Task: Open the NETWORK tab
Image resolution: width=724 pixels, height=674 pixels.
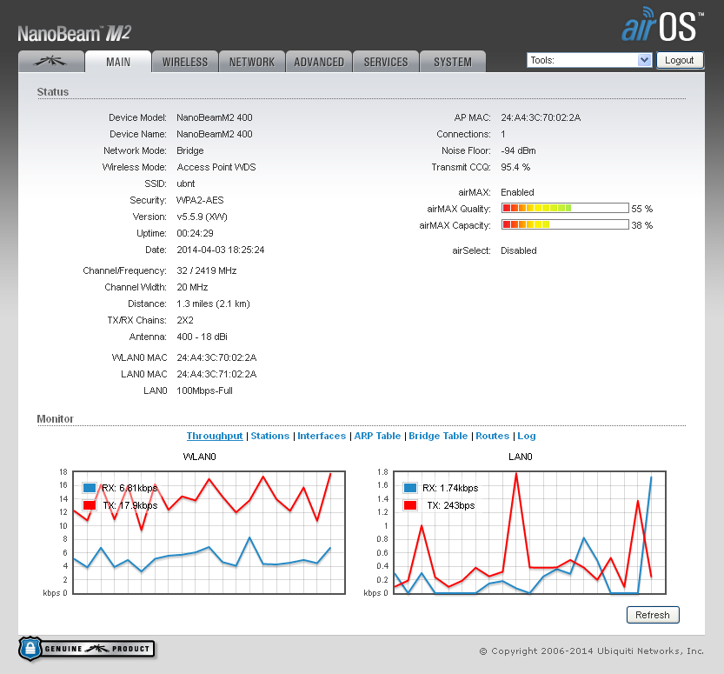Action: click(x=252, y=62)
